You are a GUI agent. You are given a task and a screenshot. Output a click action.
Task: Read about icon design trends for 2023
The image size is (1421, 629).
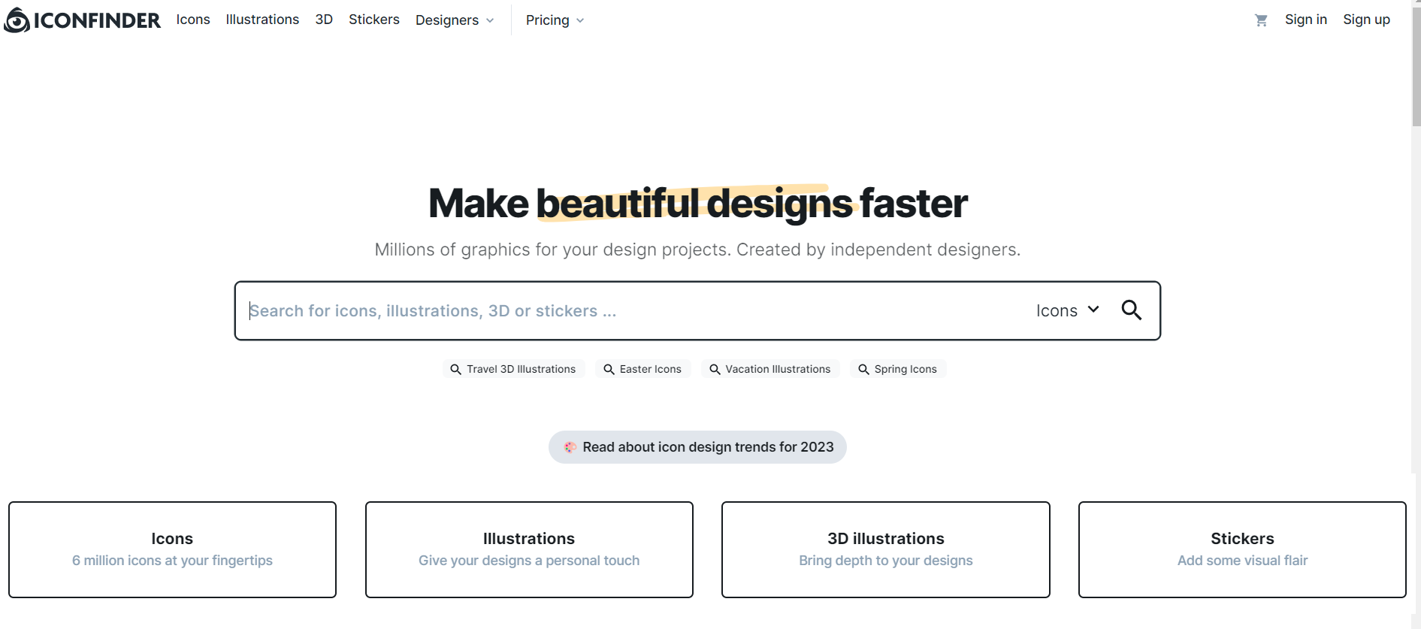707,447
